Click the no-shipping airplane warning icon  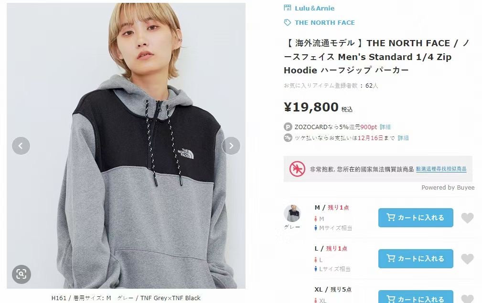(x=297, y=169)
